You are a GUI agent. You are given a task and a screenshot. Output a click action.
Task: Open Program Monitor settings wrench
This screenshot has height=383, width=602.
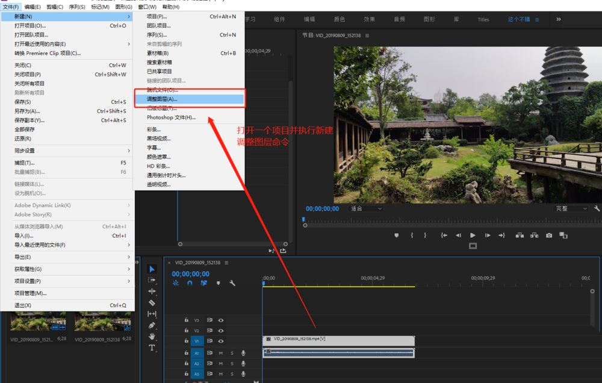[x=597, y=208]
